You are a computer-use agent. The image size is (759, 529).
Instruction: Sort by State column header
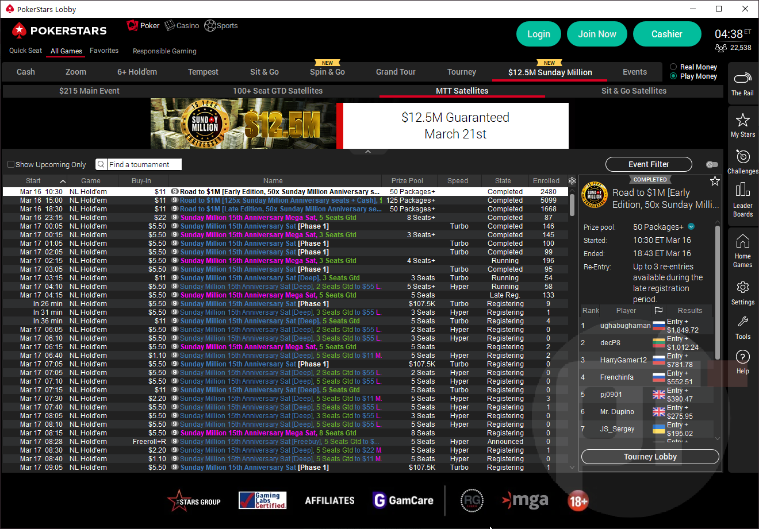[503, 181]
